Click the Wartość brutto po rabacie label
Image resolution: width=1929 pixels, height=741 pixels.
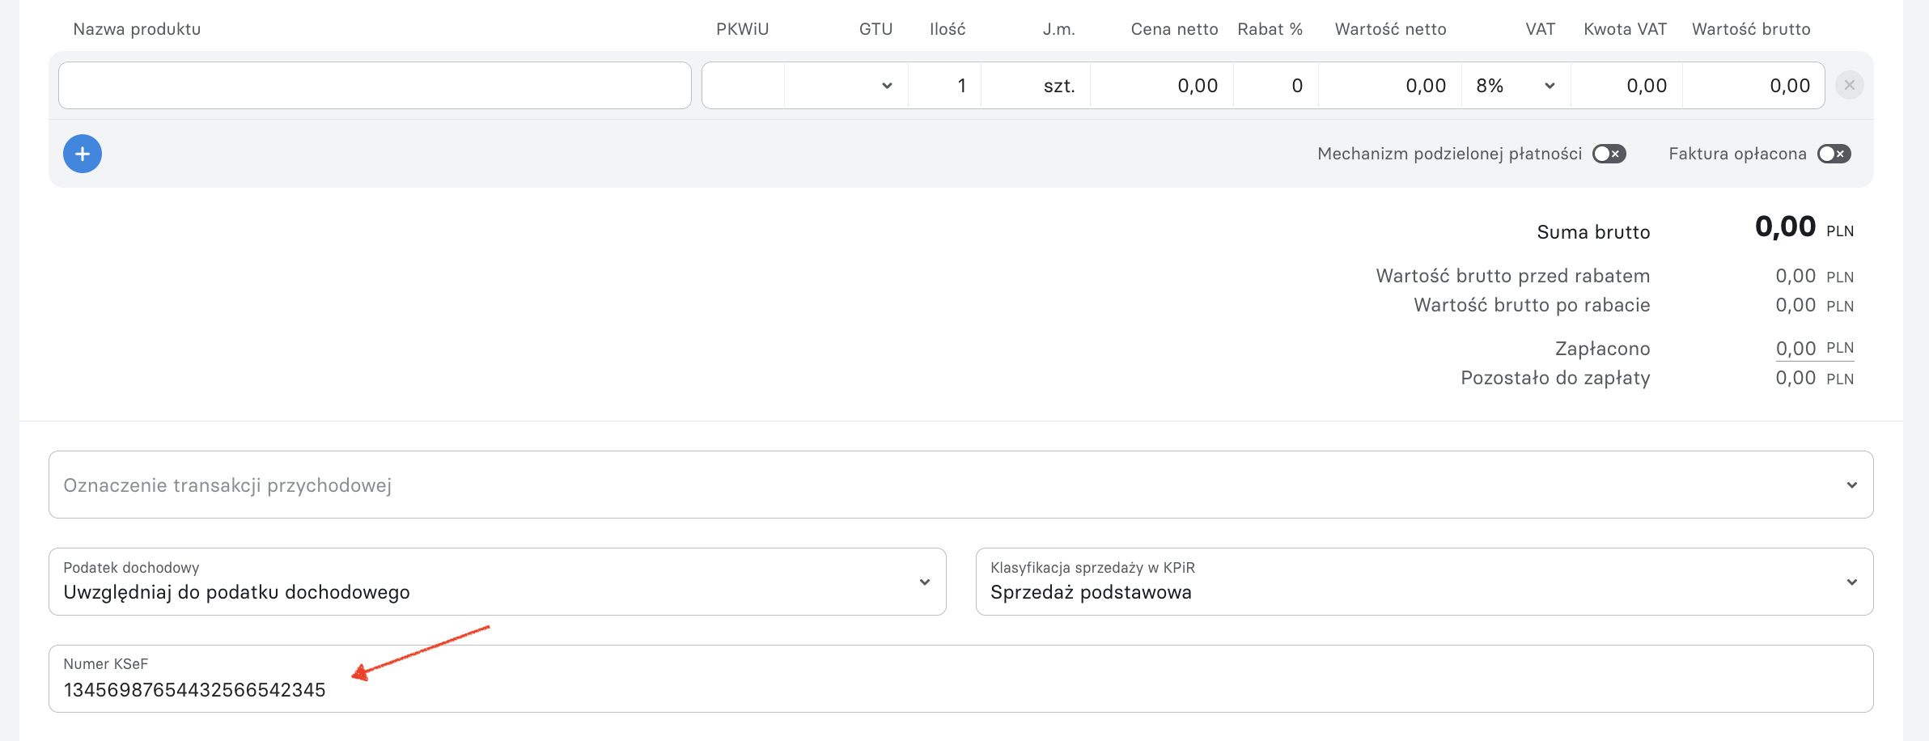point(1532,305)
